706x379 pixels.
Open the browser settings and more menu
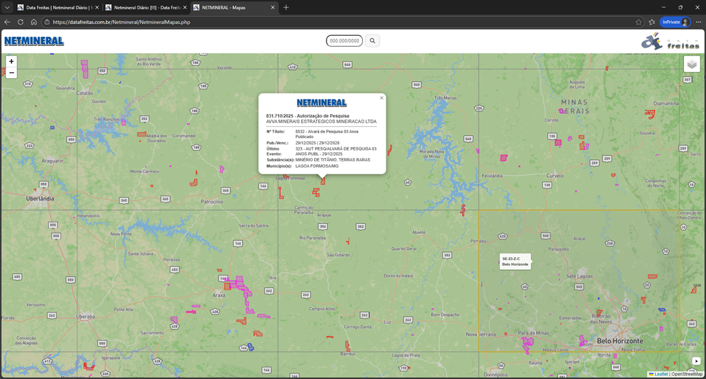click(x=698, y=22)
